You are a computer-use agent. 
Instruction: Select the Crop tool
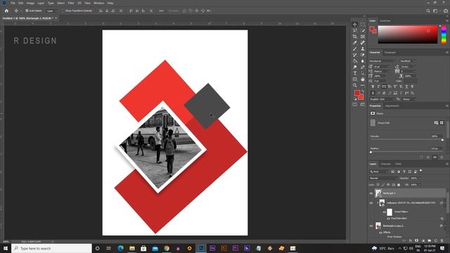tap(354, 37)
